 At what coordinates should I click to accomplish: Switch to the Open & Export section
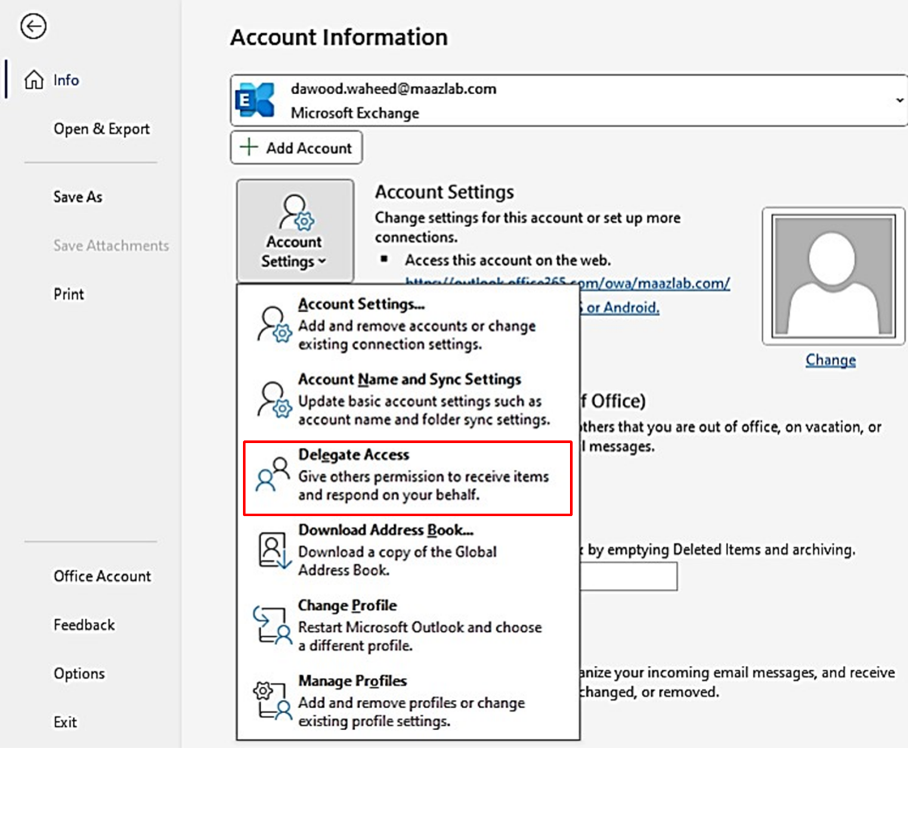(x=101, y=129)
